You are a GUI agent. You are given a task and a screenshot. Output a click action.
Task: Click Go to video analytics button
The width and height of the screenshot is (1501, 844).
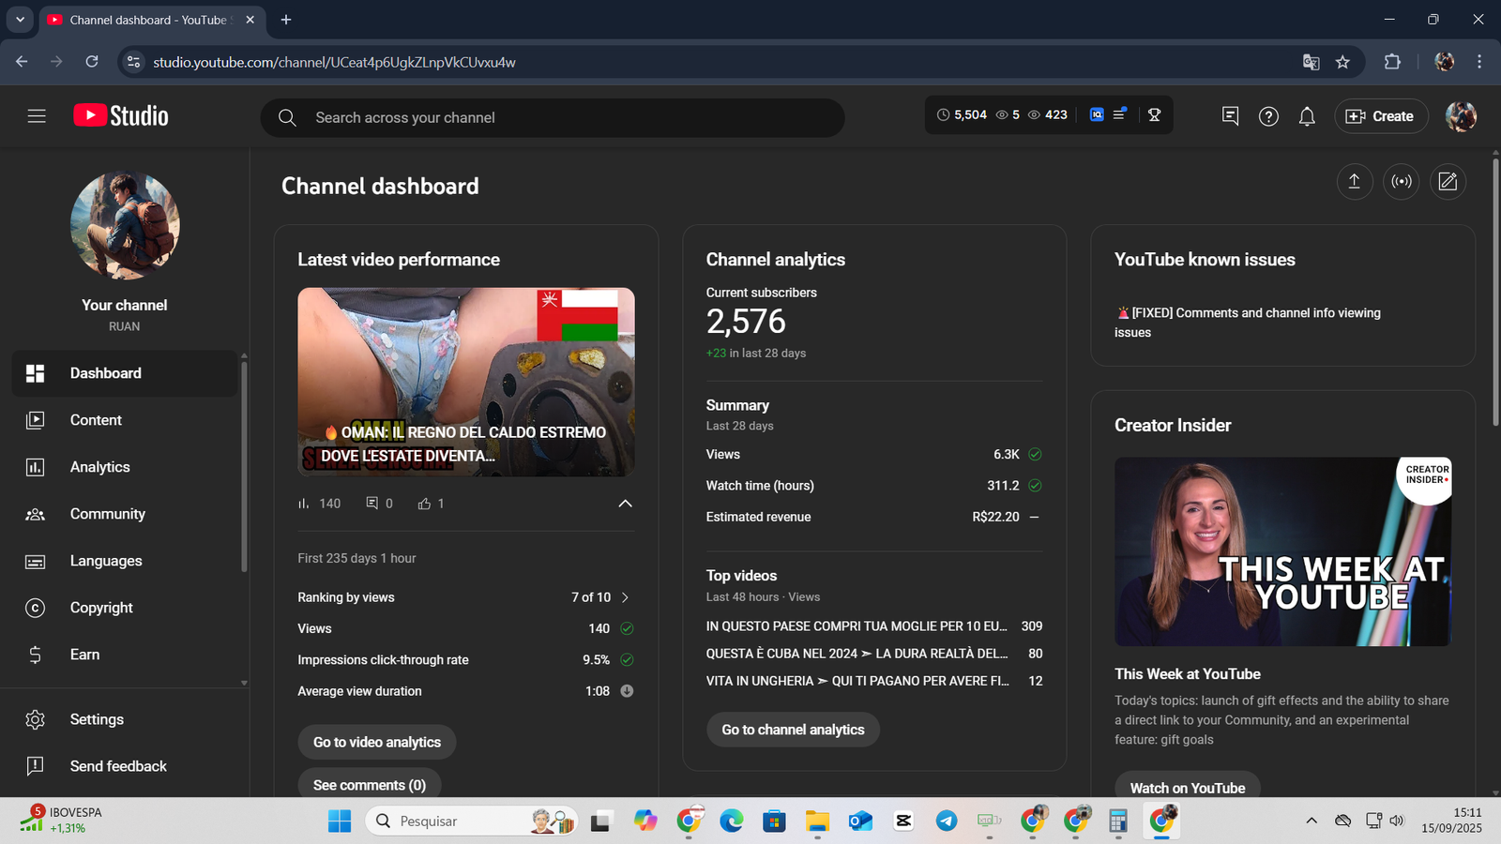point(376,742)
